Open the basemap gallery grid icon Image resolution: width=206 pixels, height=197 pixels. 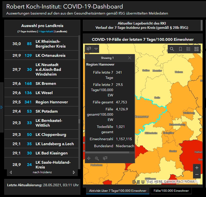click(x=196, y=49)
